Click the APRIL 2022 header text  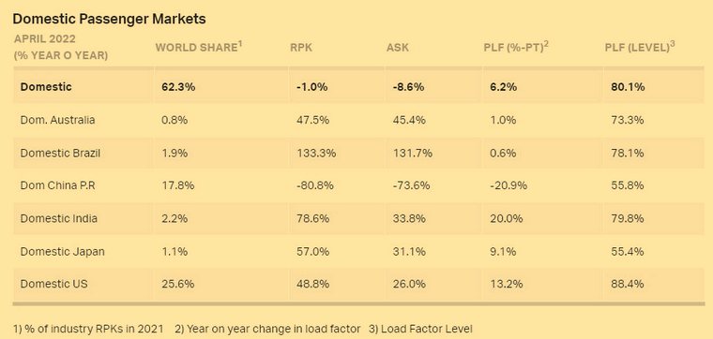[x=45, y=39]
